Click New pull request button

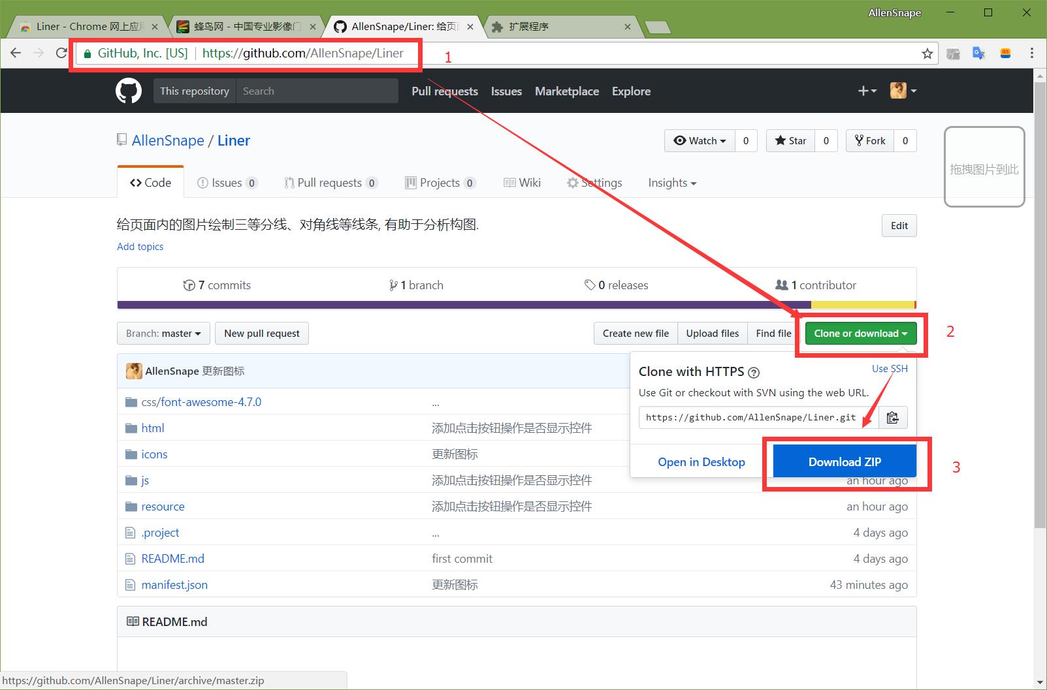262,334
